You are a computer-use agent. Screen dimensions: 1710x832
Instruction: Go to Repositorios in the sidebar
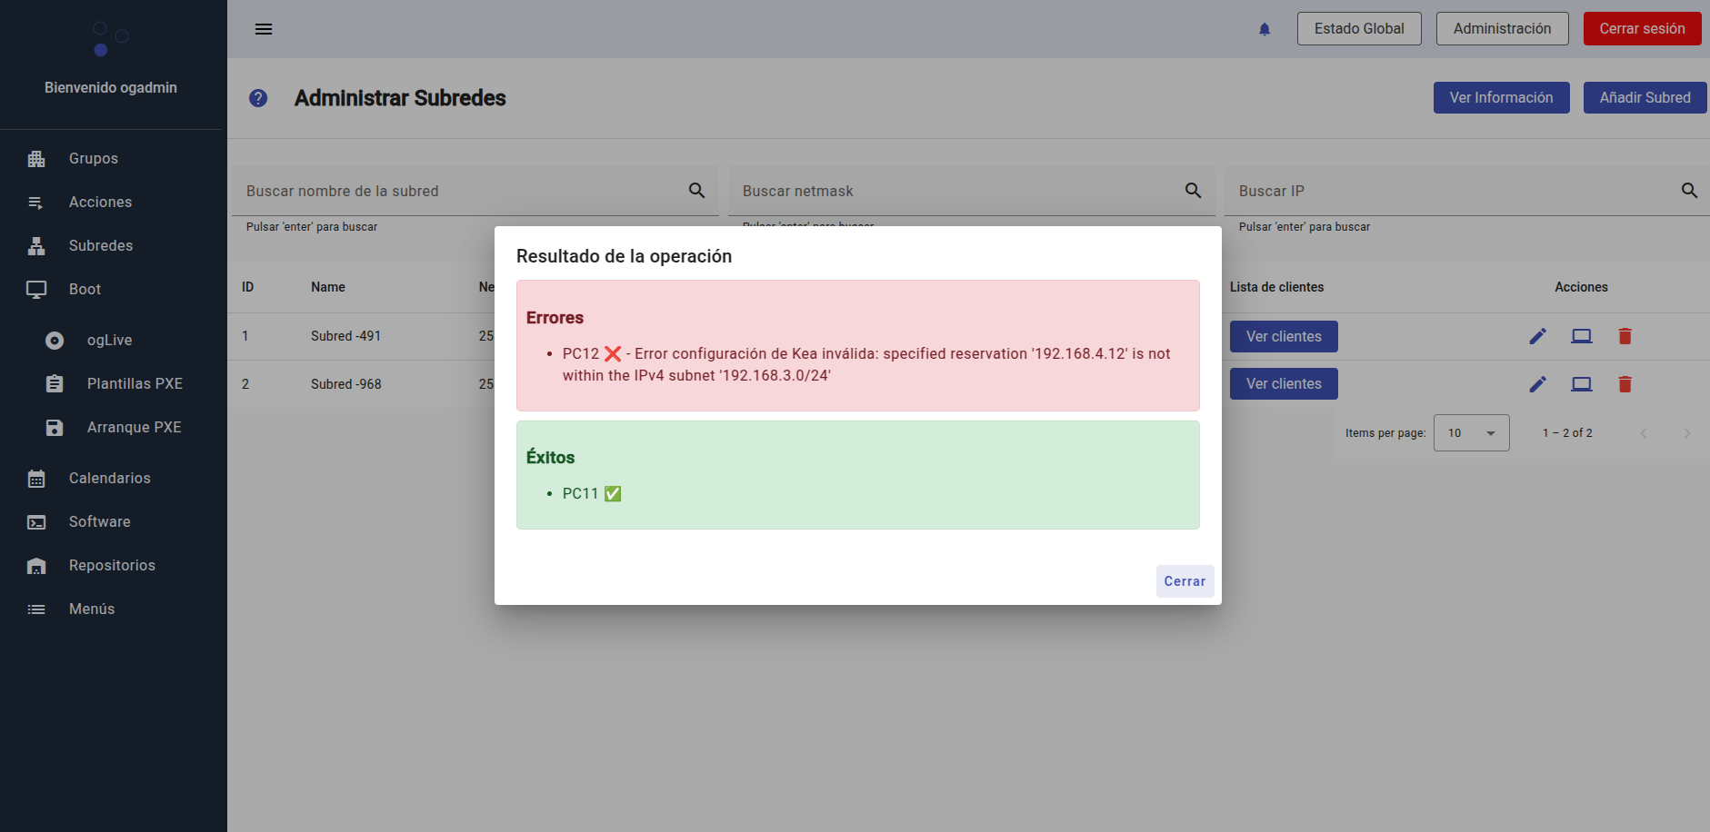[112, 565]
